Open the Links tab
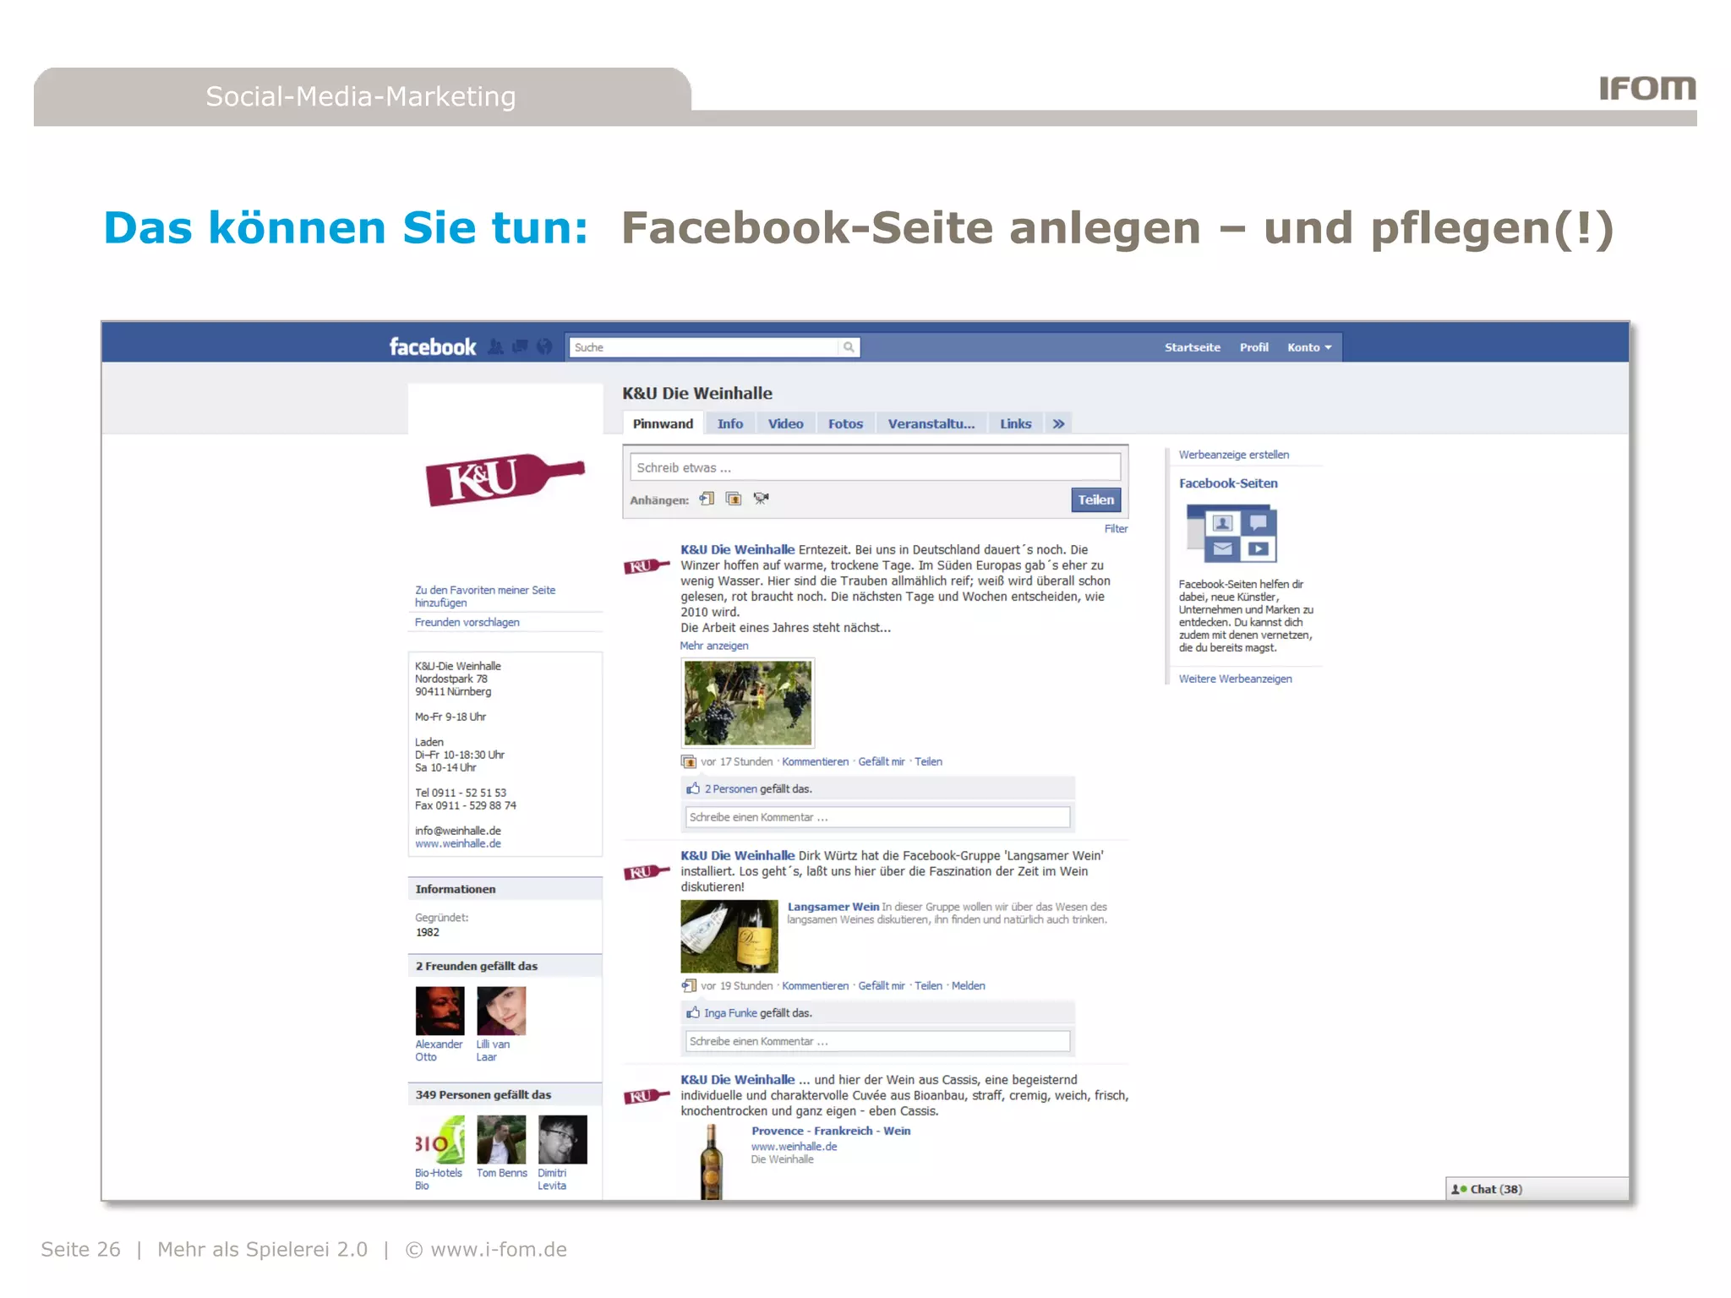 [x=1015, y=423]
